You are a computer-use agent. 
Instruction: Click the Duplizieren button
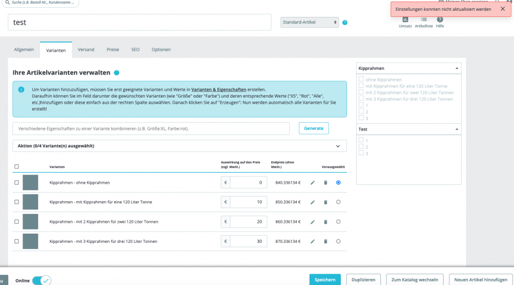coord(363,280)
